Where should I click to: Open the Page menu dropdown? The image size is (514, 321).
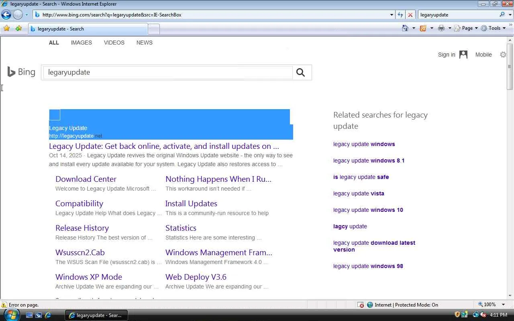point(466,28)
